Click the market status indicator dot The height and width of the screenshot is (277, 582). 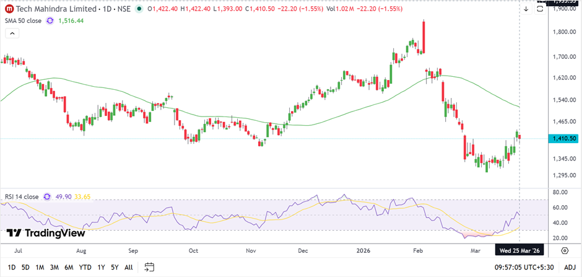[137, 10]
